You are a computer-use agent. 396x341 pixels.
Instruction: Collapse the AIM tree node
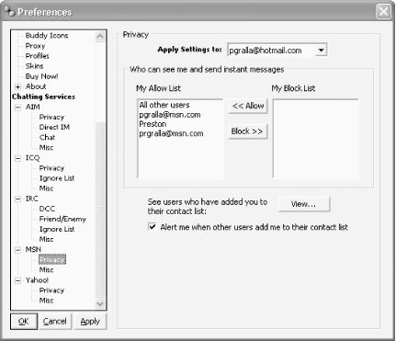click(x=17, y=107)
